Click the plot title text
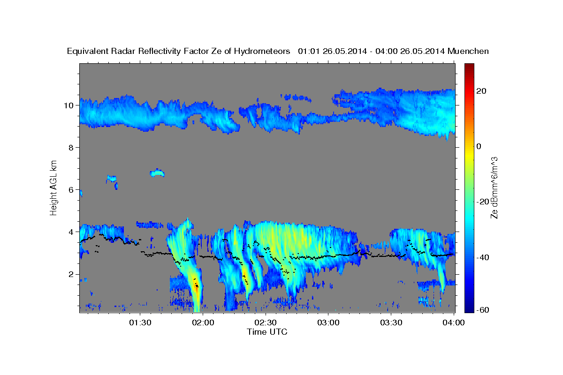 click(278, 51)
